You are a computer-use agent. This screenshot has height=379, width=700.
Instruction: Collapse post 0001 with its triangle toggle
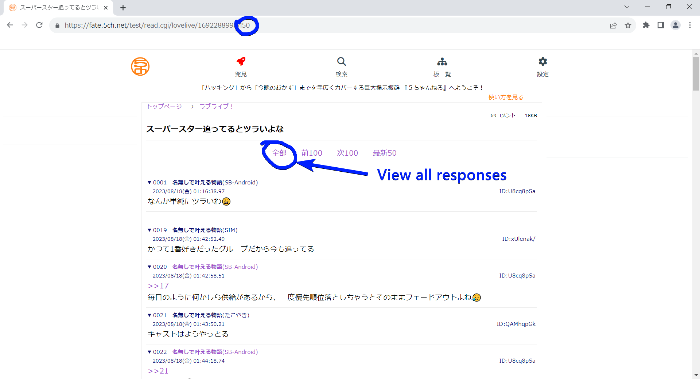(149, 182)
